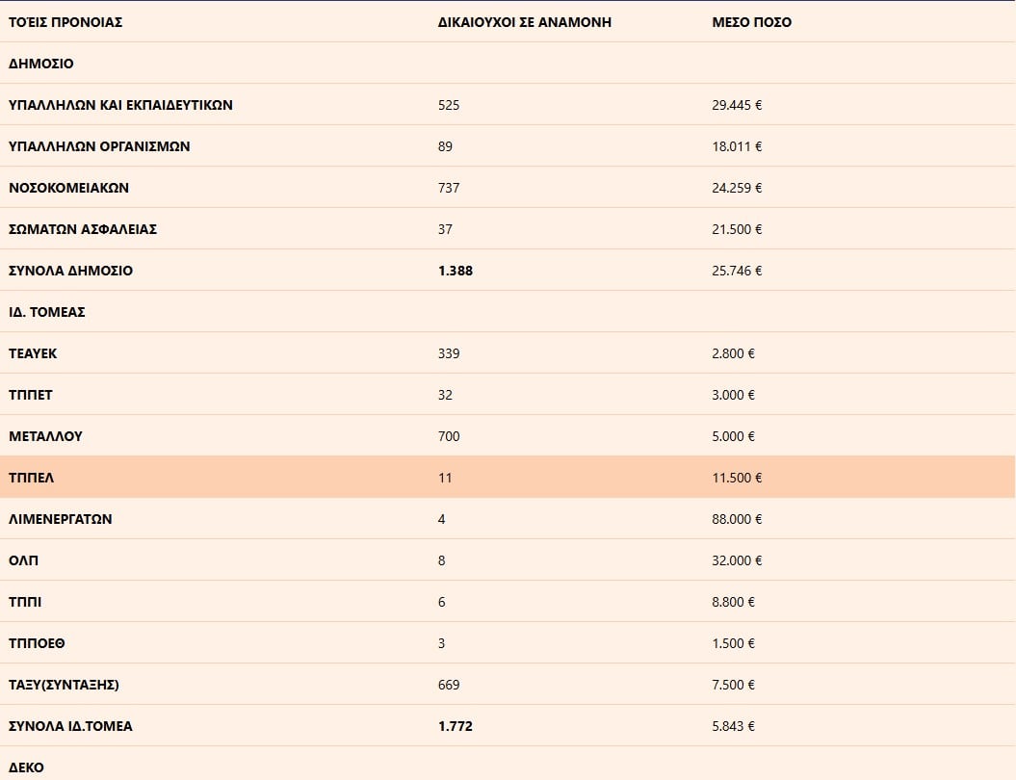Click the bold 1.388 public total
Screen dimensions: 1016x780
pos(455,271)
